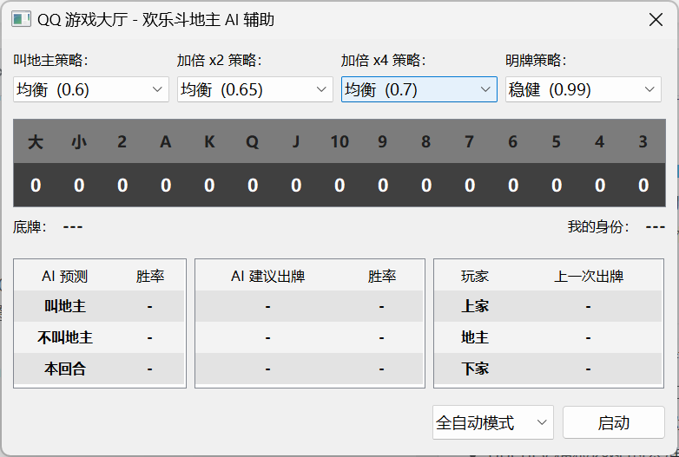The width and height of the screenshot is (679, 457).
Task: Click the 2 card column header
Action: 122,142
